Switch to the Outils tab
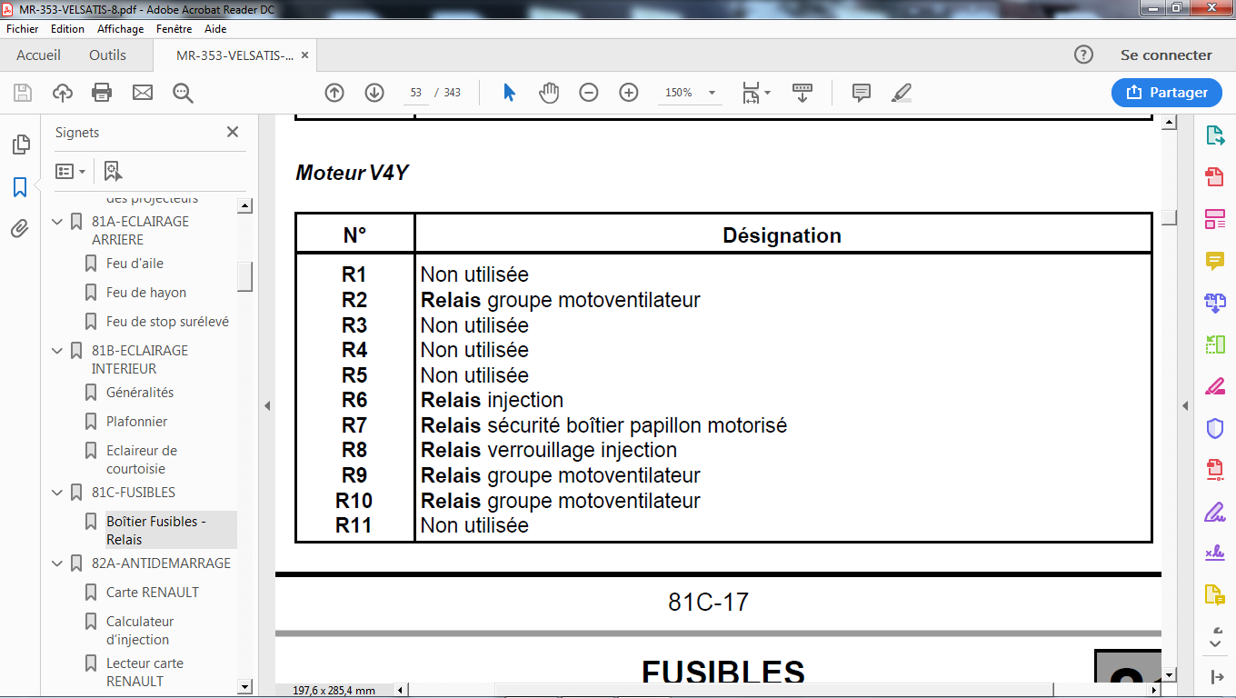 pos(107,55)
